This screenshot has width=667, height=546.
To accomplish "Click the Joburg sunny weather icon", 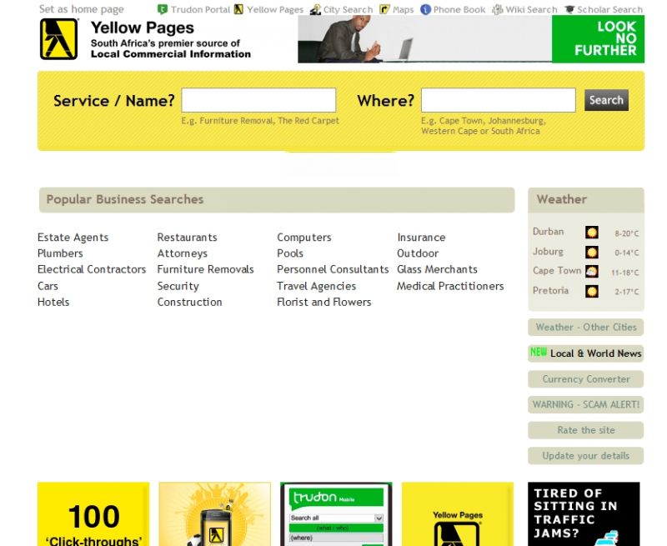I will point(592,253).
